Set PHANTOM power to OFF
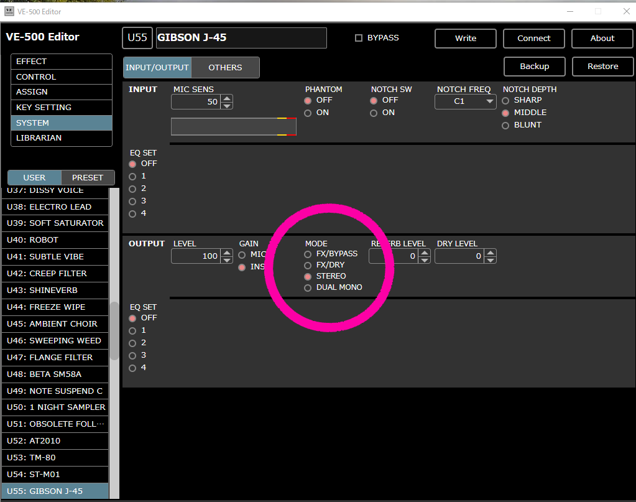The image size is (636, 502). pos(308,100)
